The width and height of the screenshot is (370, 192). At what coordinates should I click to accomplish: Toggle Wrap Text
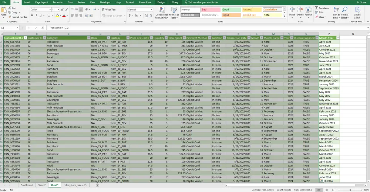[x=109, y=10]
